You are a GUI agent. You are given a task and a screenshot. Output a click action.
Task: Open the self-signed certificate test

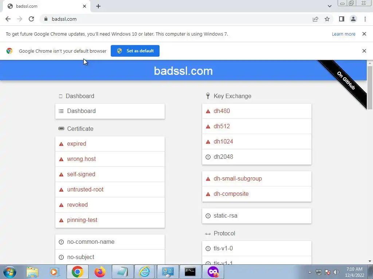point(110,174)
